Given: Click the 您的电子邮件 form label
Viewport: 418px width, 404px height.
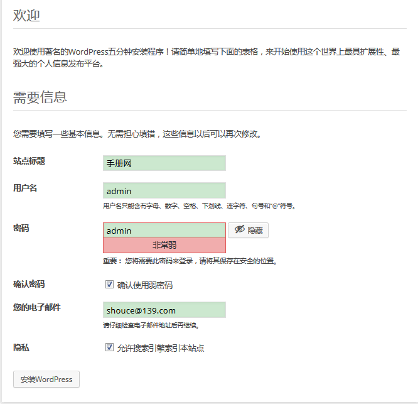Looking at the screenshot, I should 36,307.
